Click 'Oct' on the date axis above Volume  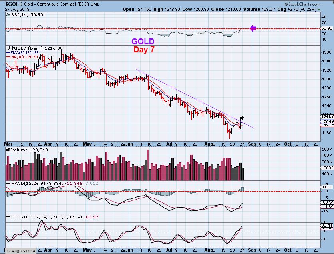coord(288,144)
